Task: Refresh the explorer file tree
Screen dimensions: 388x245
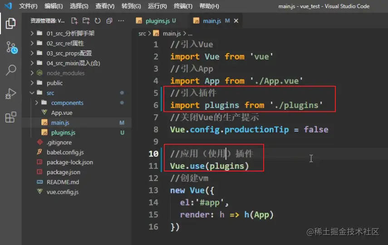Action: point(98,21)
